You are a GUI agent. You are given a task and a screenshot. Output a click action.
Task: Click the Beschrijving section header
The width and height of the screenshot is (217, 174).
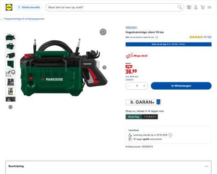(108, 166)
